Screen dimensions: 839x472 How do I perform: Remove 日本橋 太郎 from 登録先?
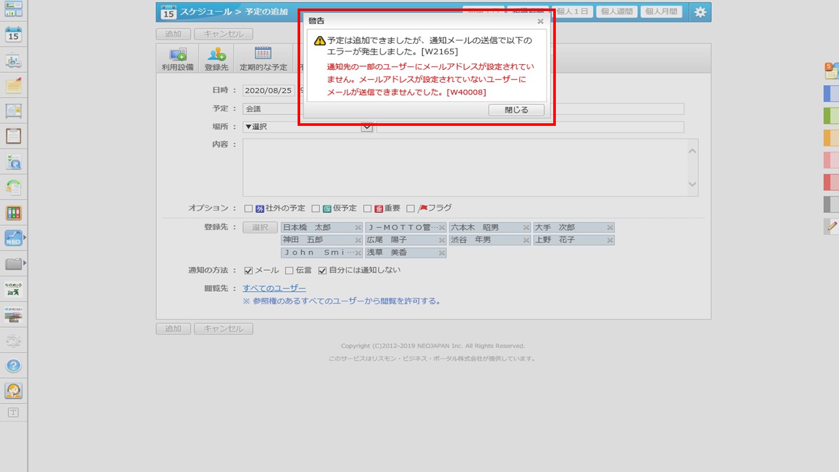tap(358, 227)
